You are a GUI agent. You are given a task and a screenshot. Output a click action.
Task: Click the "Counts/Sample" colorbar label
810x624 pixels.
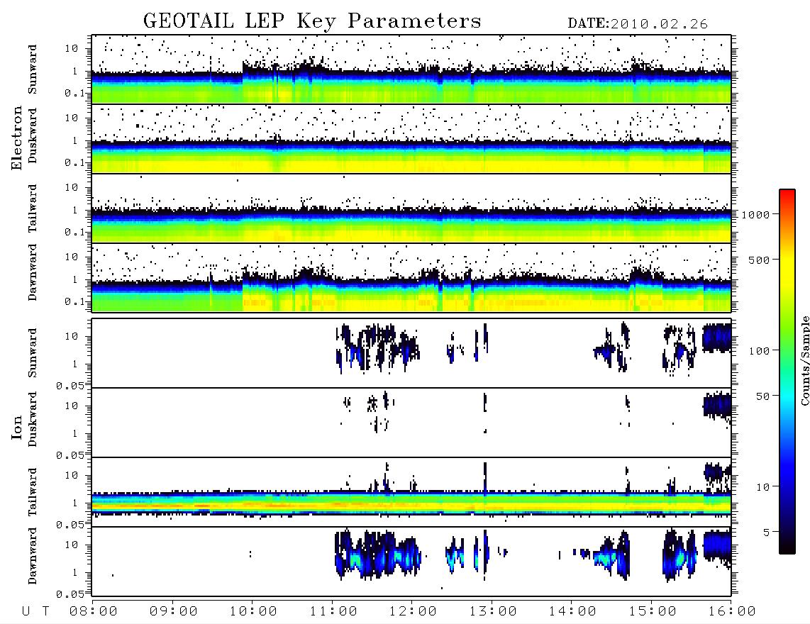pos(804,360)
